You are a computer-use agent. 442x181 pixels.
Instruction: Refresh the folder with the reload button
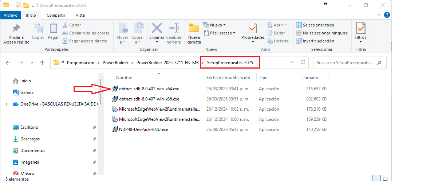coord(303,62)
